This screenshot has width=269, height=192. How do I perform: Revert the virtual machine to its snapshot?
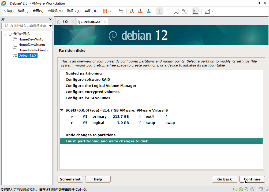click(140, 11)
